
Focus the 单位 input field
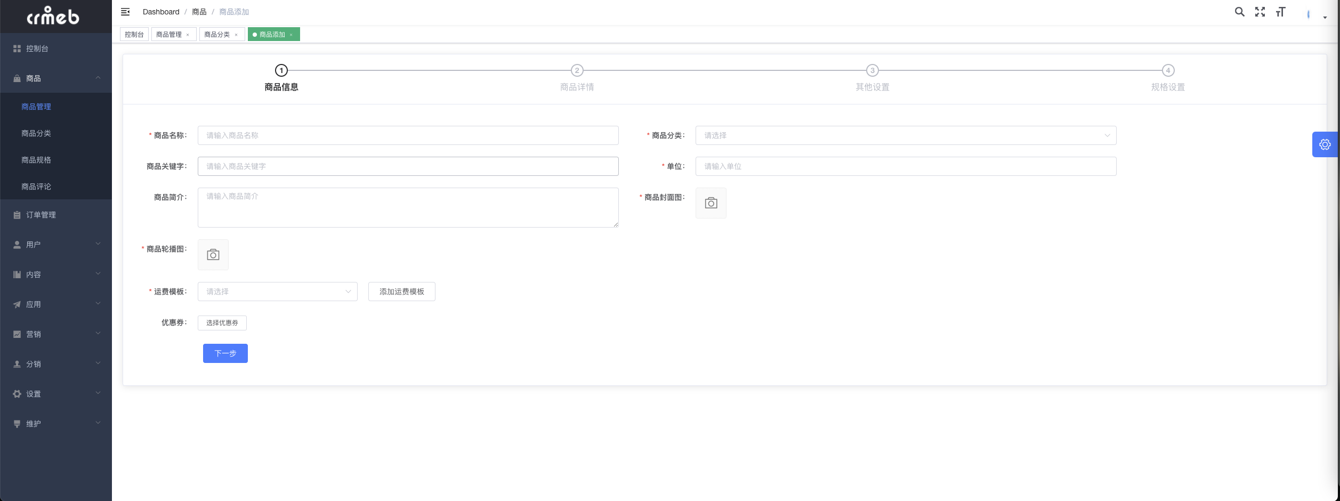point(906,166)
